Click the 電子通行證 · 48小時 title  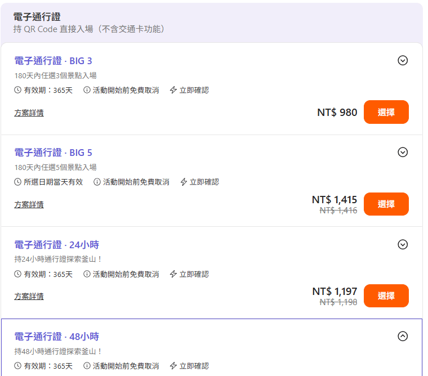point(56,337)
